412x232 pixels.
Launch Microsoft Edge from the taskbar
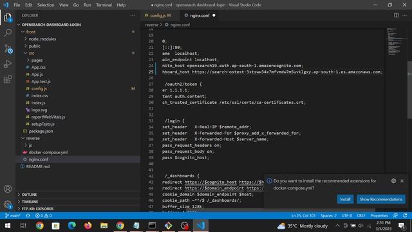point(71,226)
